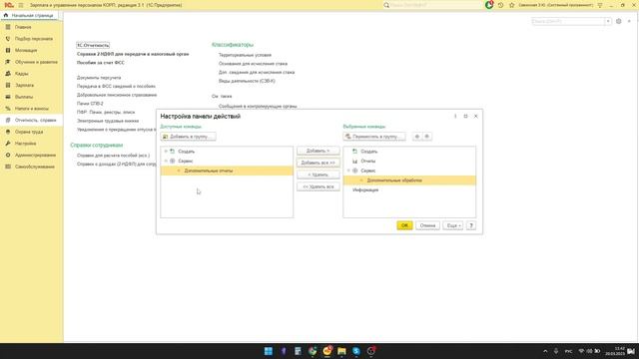Open favorites star icon in title bar
This screenshot has width=639, height=359.
pos(512,5)
